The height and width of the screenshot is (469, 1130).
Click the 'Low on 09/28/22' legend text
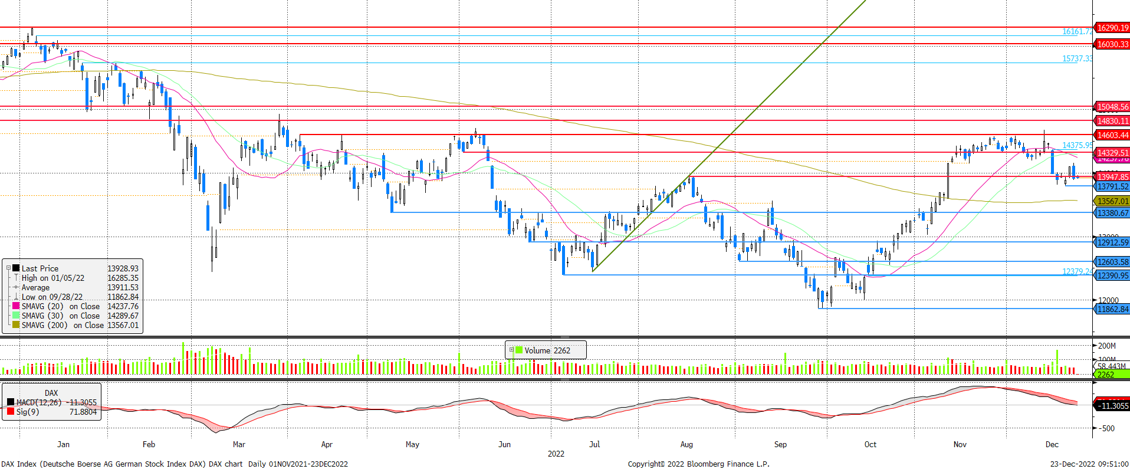[52, 296]
